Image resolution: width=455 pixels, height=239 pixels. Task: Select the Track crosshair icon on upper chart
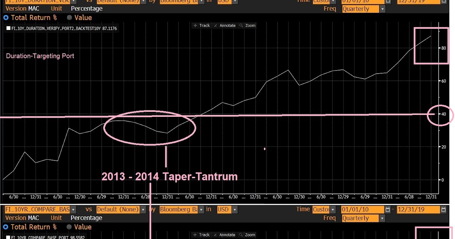pyautogui.click(x=201, y=25)
